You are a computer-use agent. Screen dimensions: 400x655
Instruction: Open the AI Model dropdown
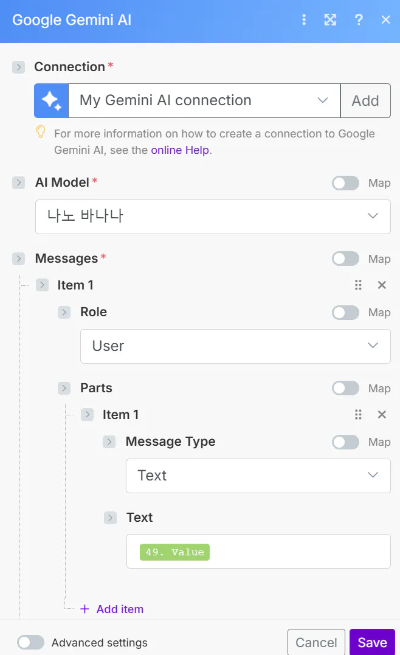pos(213,217)
